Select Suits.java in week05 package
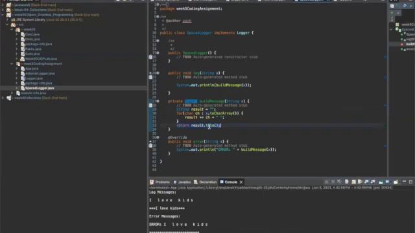 pos(32,54)
